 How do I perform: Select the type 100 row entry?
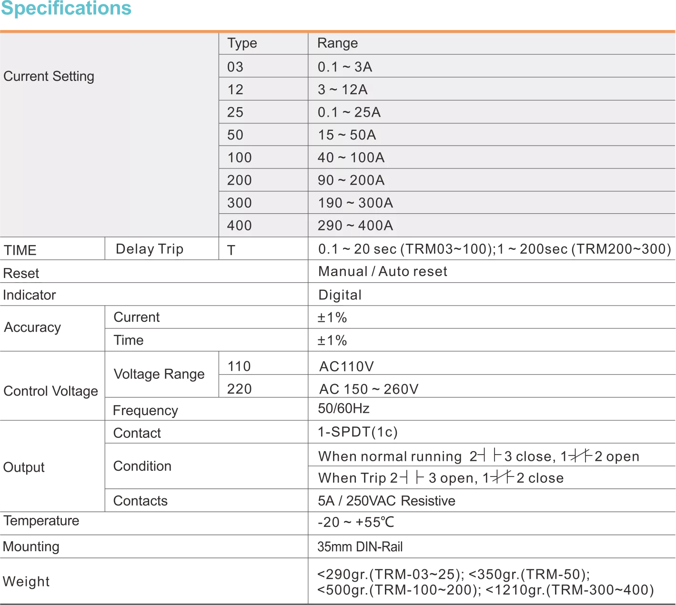pyautogui.click(x=239, y=158)
